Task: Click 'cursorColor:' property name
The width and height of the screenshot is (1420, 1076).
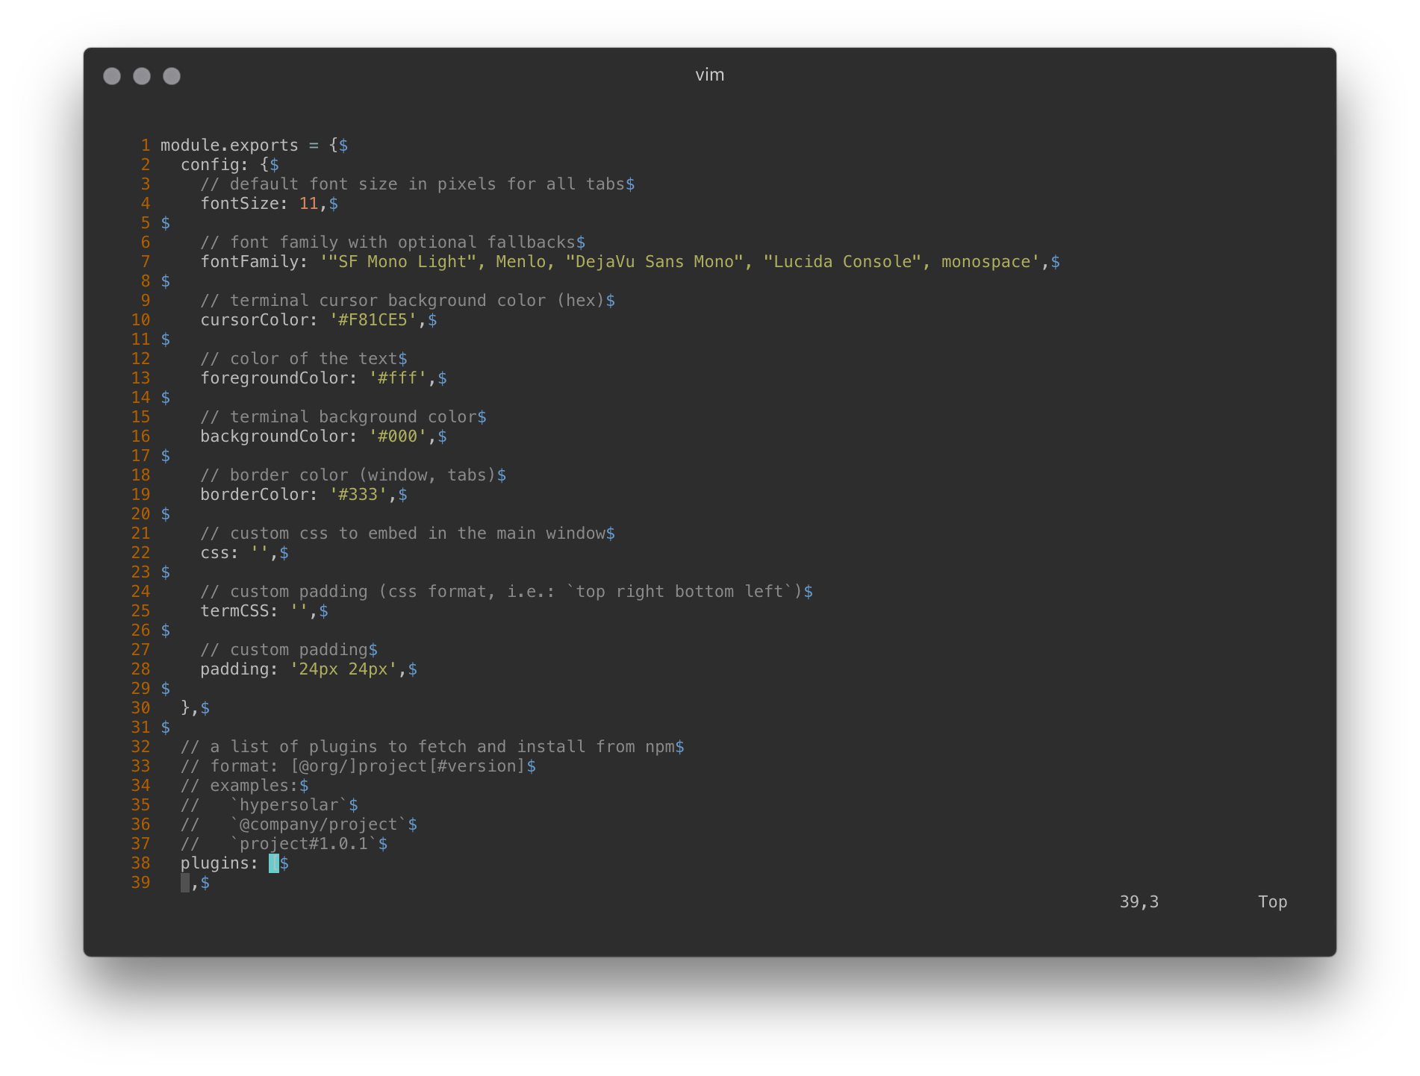Action: [x=259, y=320]
